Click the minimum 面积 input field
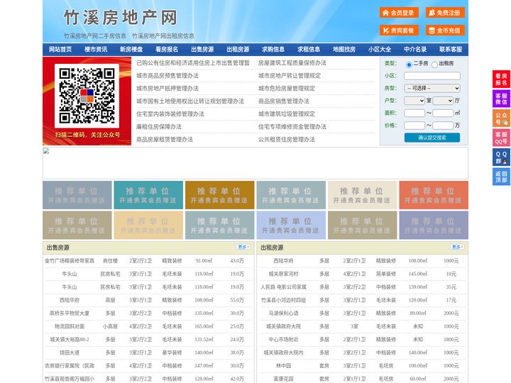The height and width of the screenshot is (383, 511). tap(414, 113)
